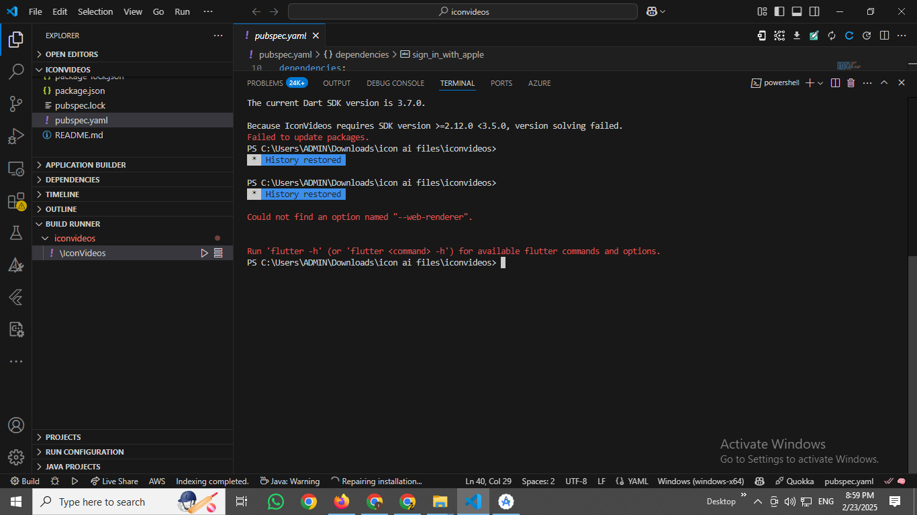Image resolution: width=917 pixels, height=515 pixels.
Task: Open the terminal launch profile dropdown arrow
Action: click(x=820, y=83)
